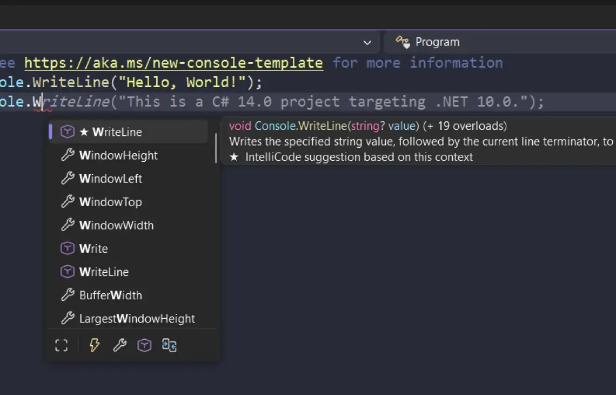Select the starred WriteLine IntelliCode suggestion
Image resolution: width=616 pixels, height=395 pixels.
[x=128, y=132]
